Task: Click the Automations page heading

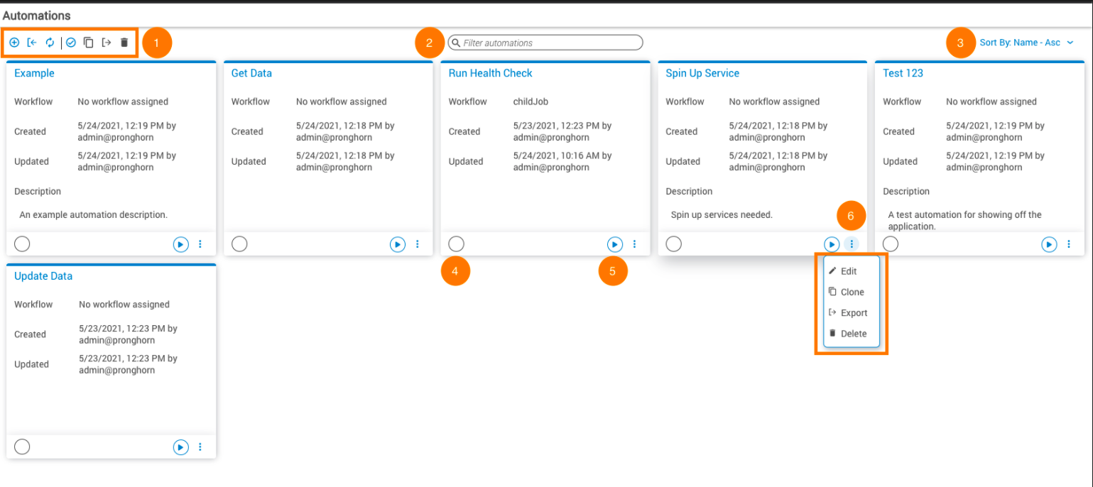Action: click(37, 15)
